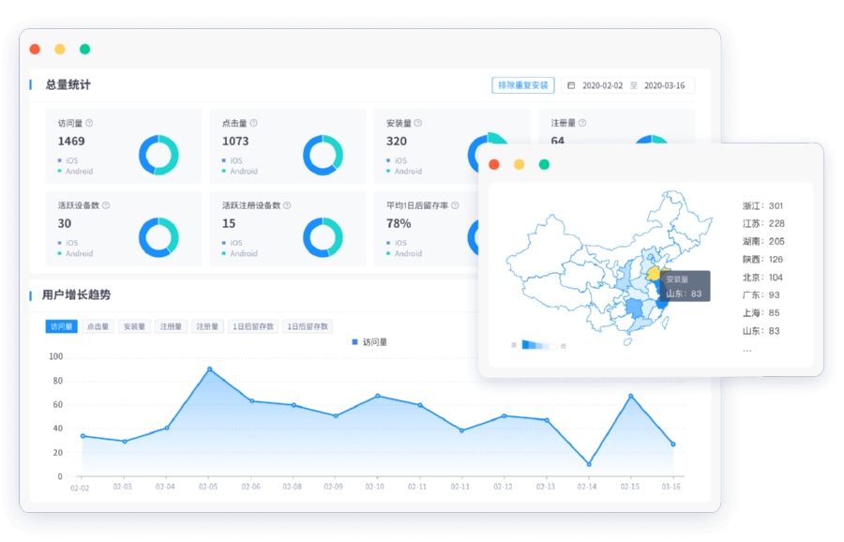The height and width of the screenshot is (542, 844).
Task: Click the help icon next to 访问量
Action: [x=89, y=123]
